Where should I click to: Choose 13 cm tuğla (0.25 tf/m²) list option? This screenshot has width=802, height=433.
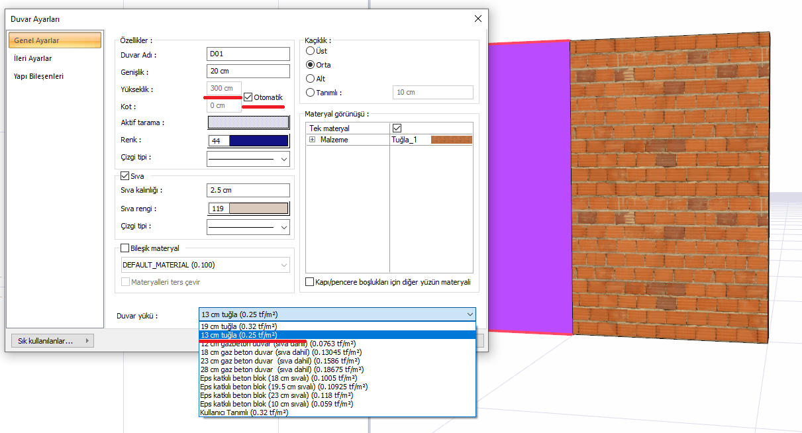pos(337,335)
